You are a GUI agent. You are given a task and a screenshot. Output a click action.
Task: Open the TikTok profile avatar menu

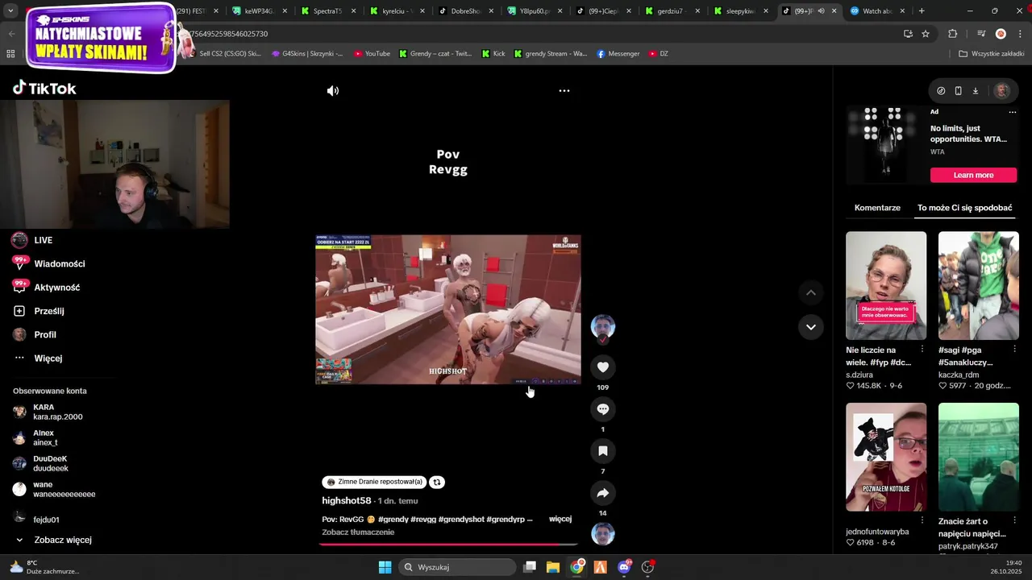[1002, 91]
